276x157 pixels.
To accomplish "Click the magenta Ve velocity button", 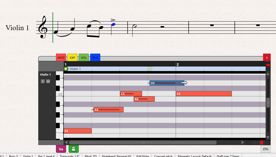I will [61, 149].
